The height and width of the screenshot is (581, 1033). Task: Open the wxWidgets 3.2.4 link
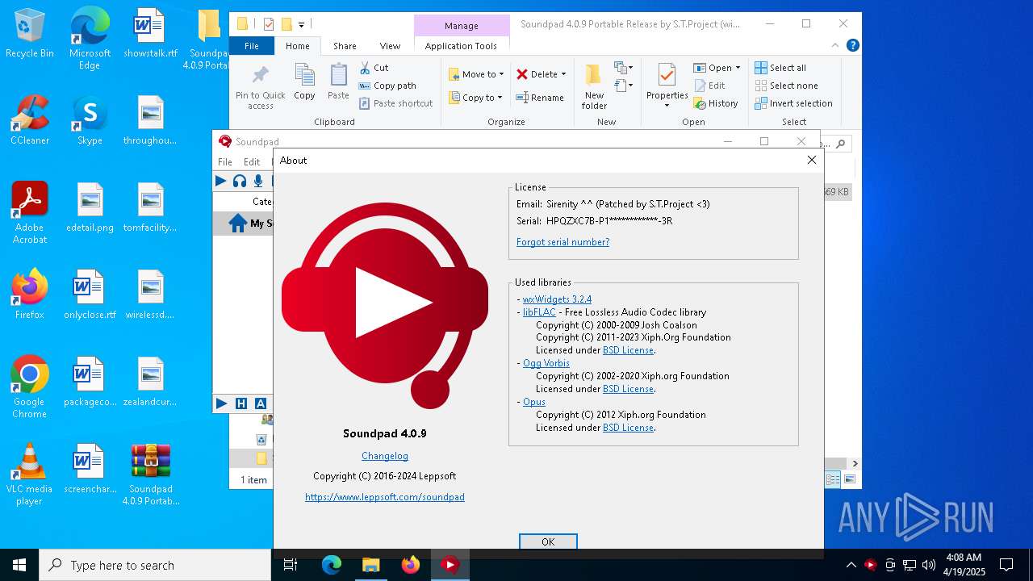point(557,299)
